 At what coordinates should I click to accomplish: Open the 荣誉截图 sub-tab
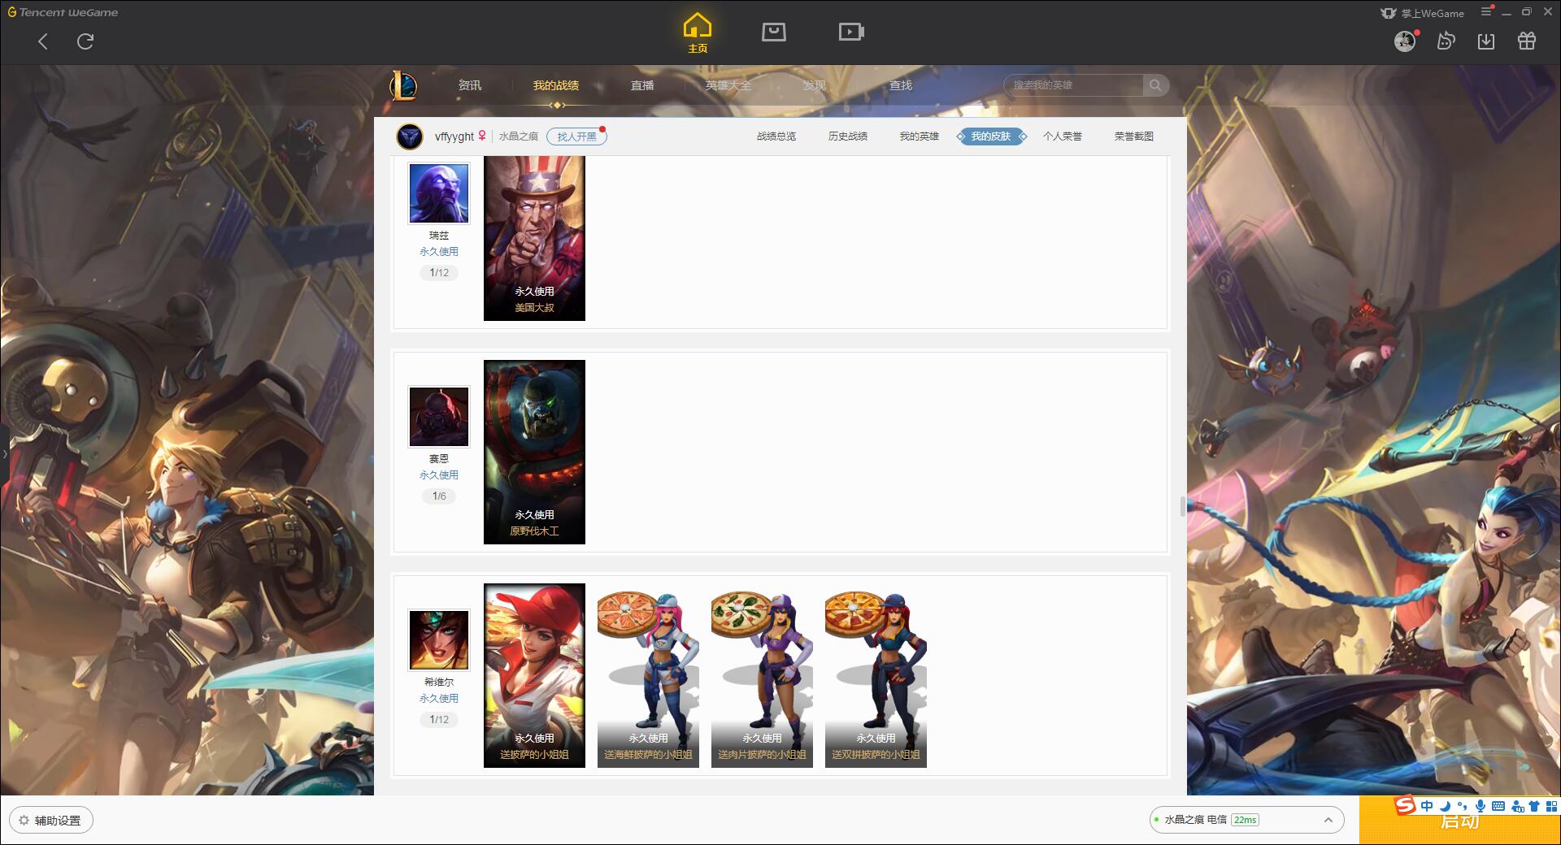coord(1134,136)
